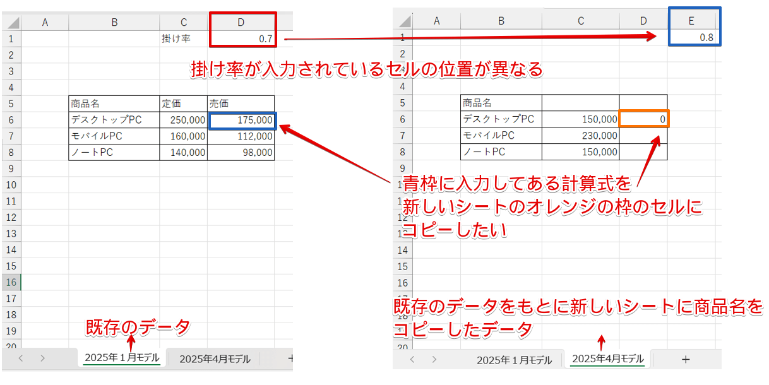Select column B header in left workbook

point(114,23)
